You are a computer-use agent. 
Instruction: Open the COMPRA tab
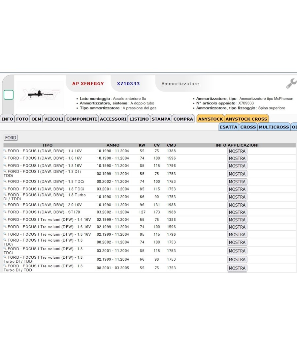click(x=183, y=119)
